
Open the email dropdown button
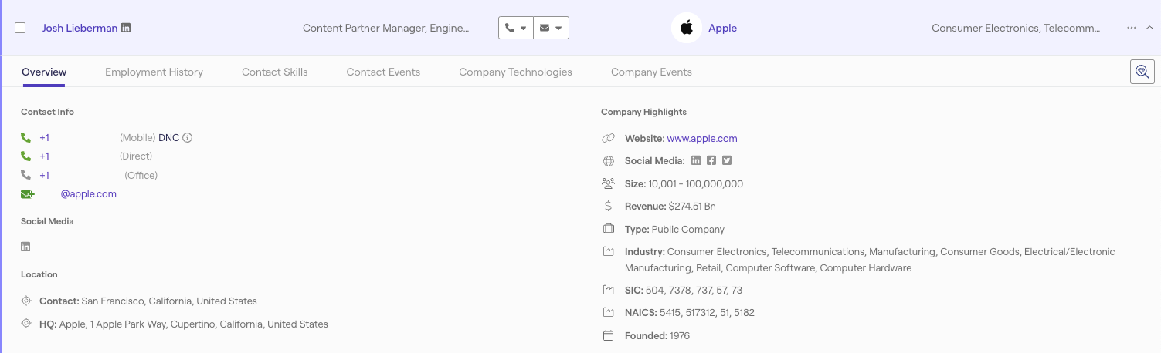pyautogui.click(x=552, y=28)
